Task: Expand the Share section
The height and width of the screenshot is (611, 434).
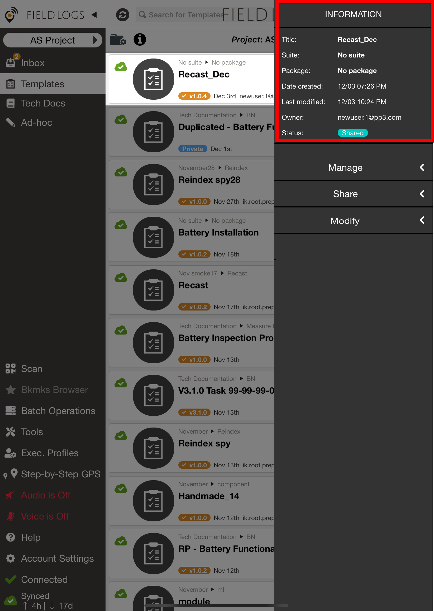Action: (353, 194)
